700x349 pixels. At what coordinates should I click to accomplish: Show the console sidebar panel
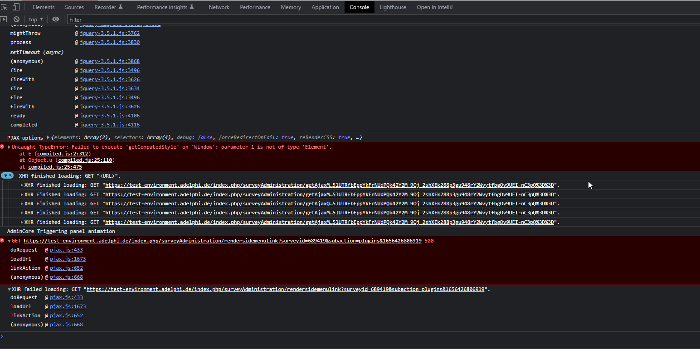[x=4, y=19]
